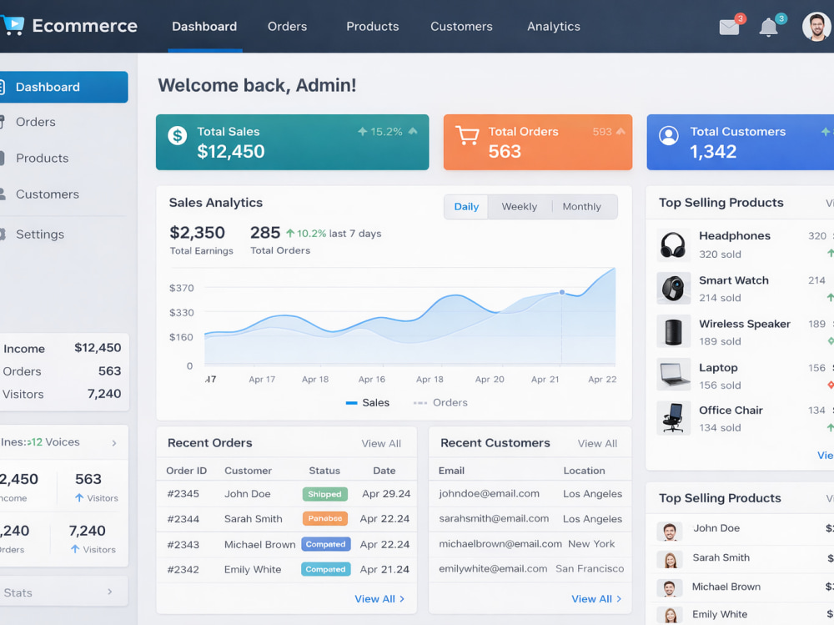Select Dashboard in the left sidebar
Screen dimensions: 834x625
63,87
